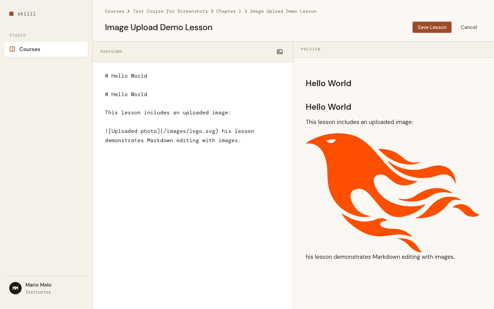Click the Courses book icon in sidebar
The width and height of the screenshot is (494, 309).
pos(12,49)
